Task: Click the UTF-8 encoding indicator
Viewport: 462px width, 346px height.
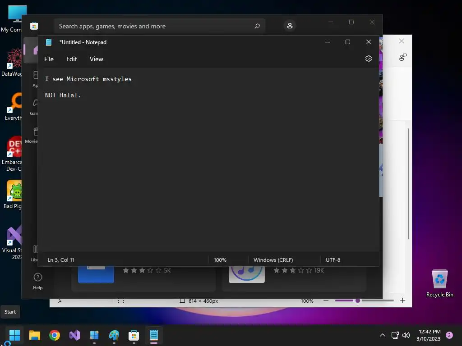Action: click(333, 260)
